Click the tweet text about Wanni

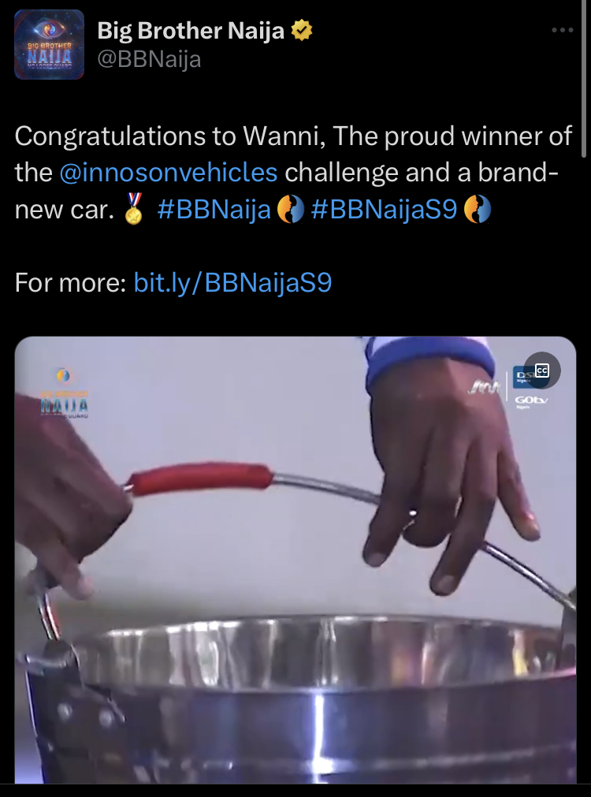click(293, 173)
